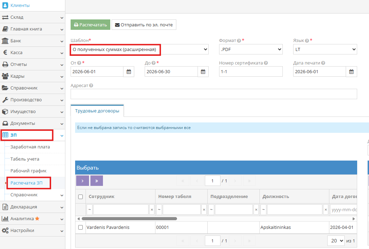Image resolution: width=369 pixels, height=249 pixels.
Task: Open the Формат .PDF dropdown
Action: [251, 49]
